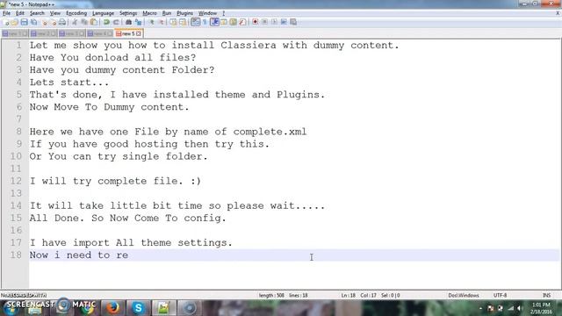Click line number 15 in margin
Image resolution: width=562 pixels, height=316 pixels.
[16, 218]
